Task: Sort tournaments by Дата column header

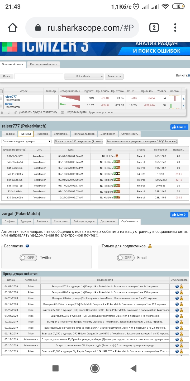Action: [x=70, y=150]
